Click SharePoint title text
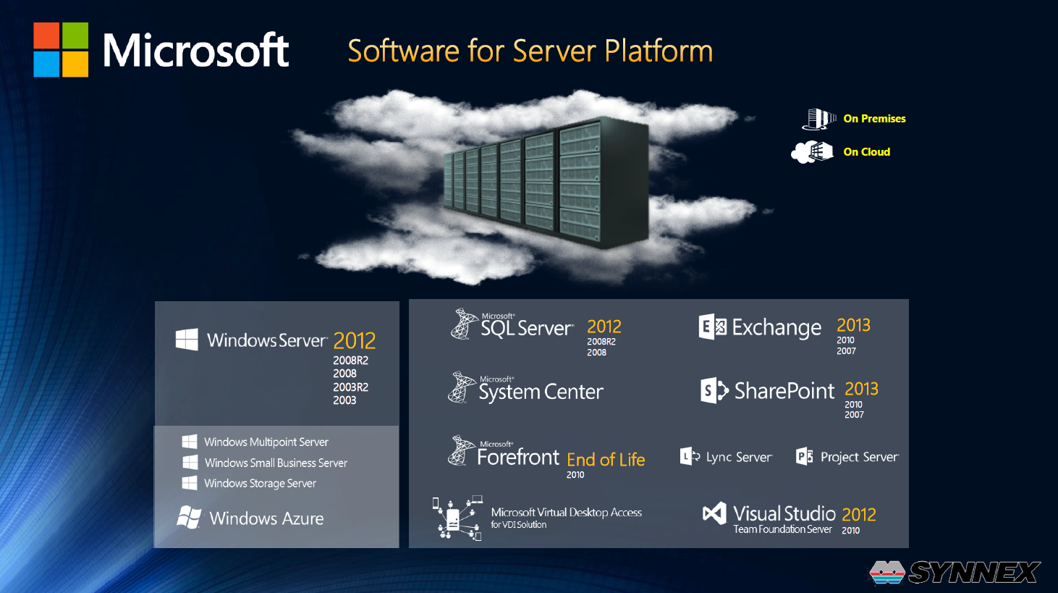The width and height of the screenshot is (1058, 593). tap(784, 391)
